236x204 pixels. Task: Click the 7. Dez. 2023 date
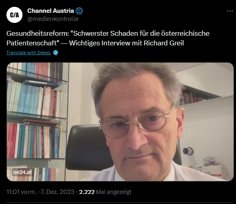click(57, 192)
